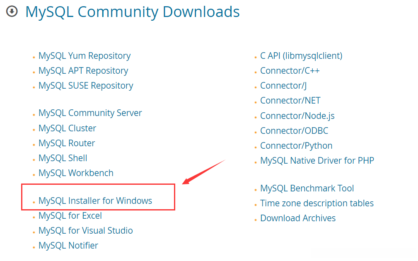The width and height of the screenshot is (418, 261).
Task: Go to Connector/C++ downloads
Action: click(x=290, y=71)
